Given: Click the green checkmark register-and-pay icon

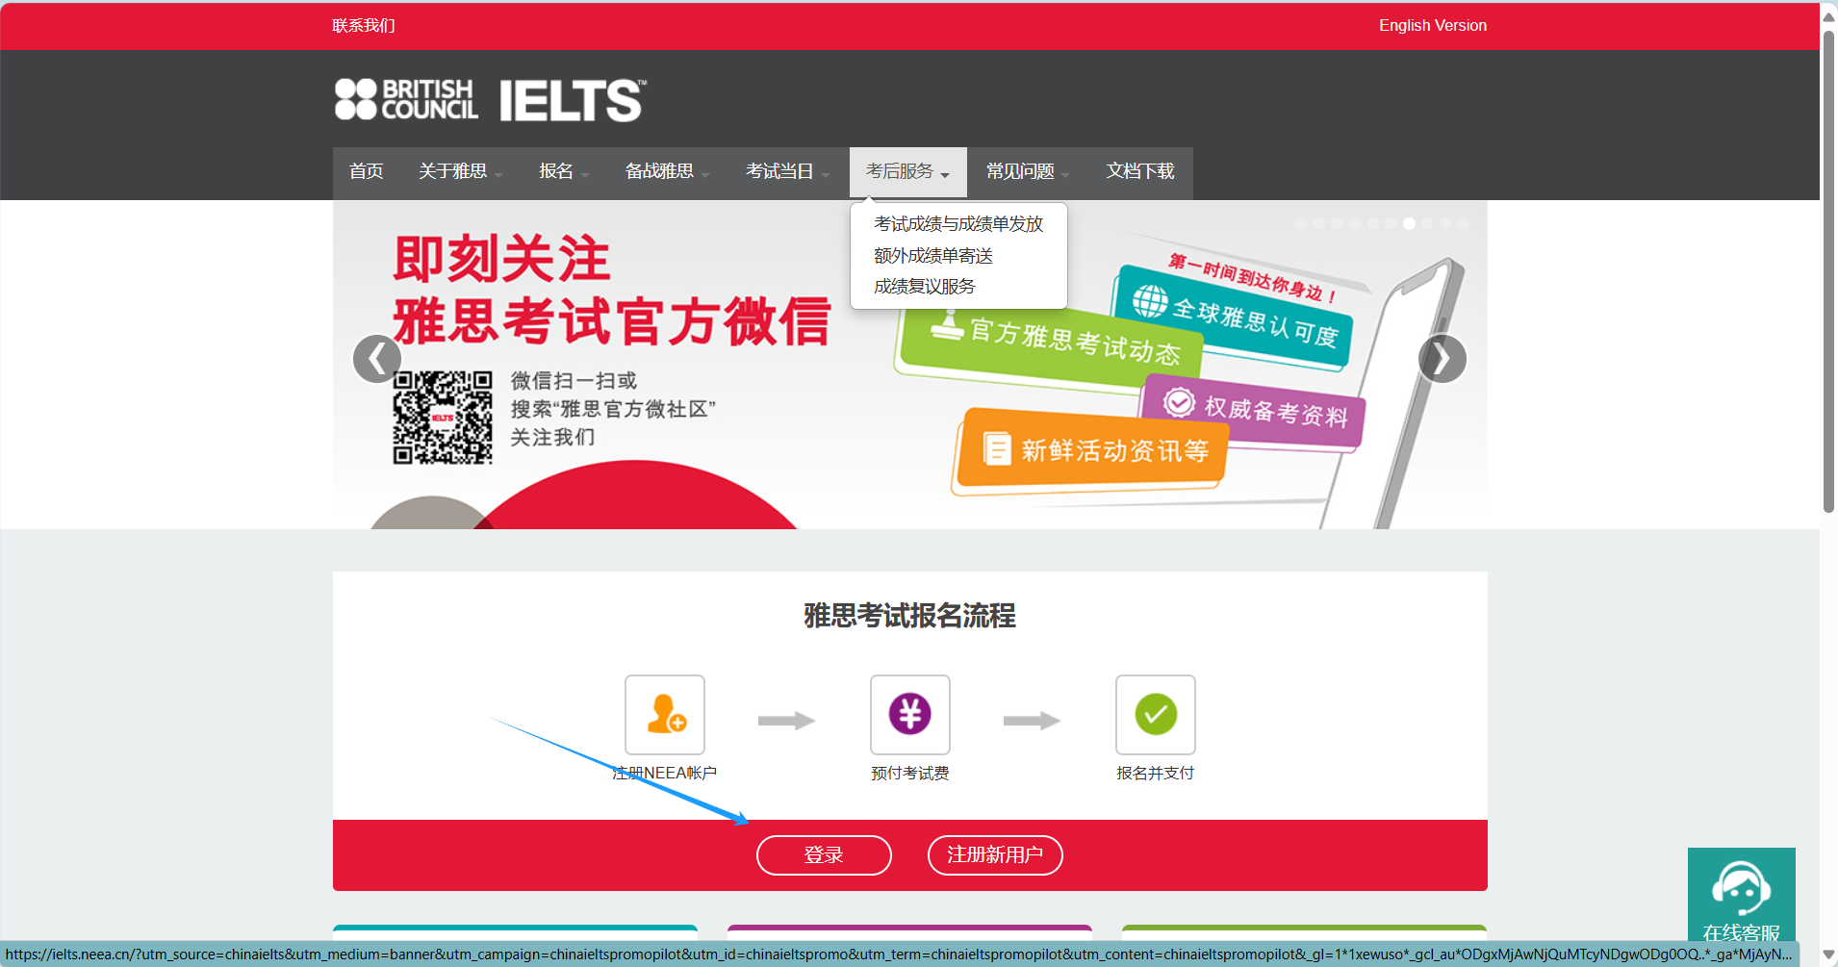Looking at the screenshot, I should 1156,715.
